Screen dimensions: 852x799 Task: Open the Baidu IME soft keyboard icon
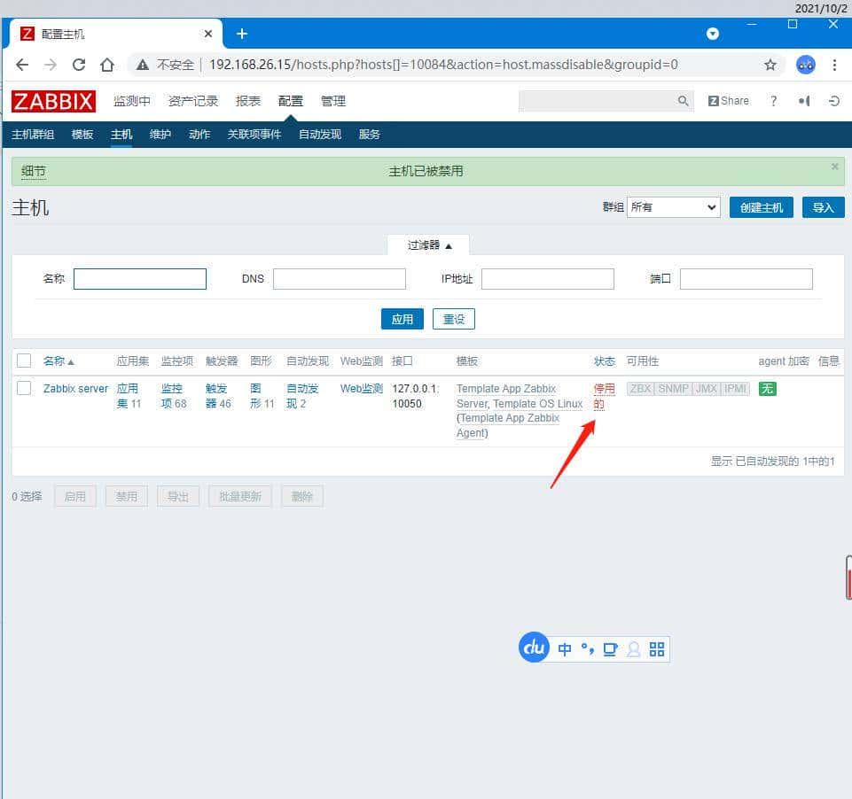point(610,648)
